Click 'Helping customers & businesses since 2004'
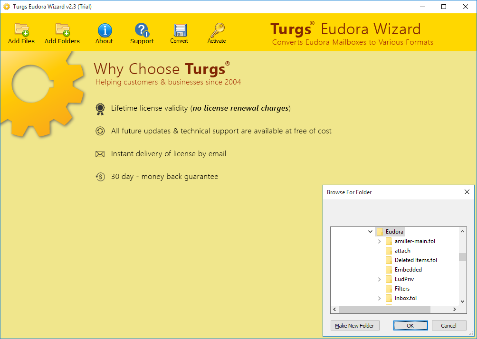This screenshot has height=339, width=477. click(168, 82)
